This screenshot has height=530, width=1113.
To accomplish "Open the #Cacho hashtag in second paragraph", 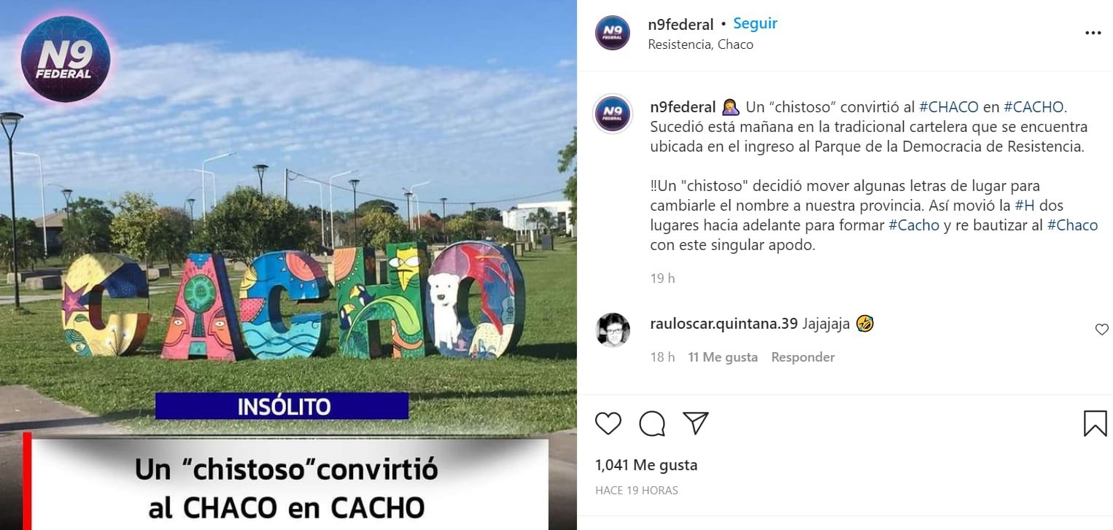I will click(x=914, y=226).
